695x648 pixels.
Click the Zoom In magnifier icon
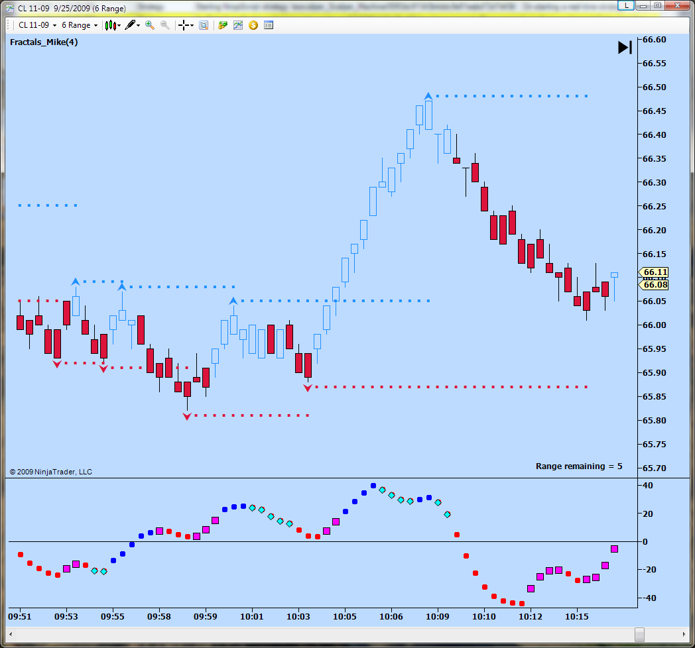150,25
